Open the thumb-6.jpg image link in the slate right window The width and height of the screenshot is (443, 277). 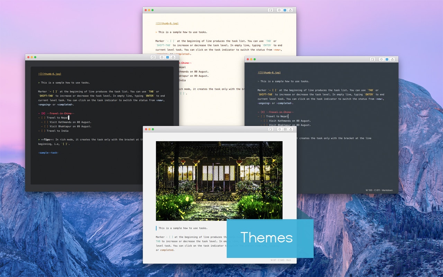[269, 72]
